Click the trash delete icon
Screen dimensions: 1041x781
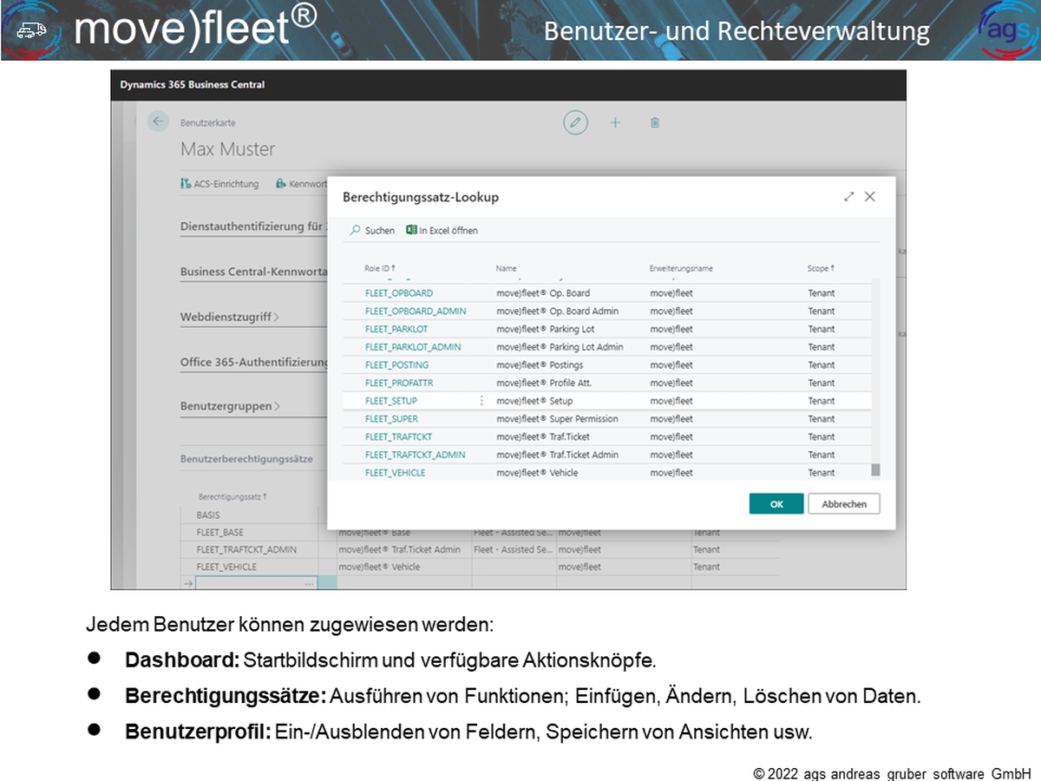pos(655,123)
